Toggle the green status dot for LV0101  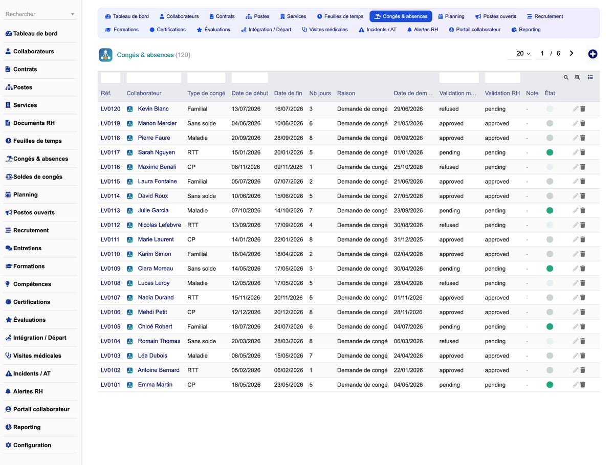pos(550,385)
